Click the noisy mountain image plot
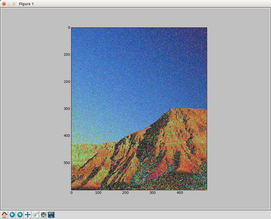Image resolution: width=271 pixels, height=219 pixels. (x=139, y=109)
